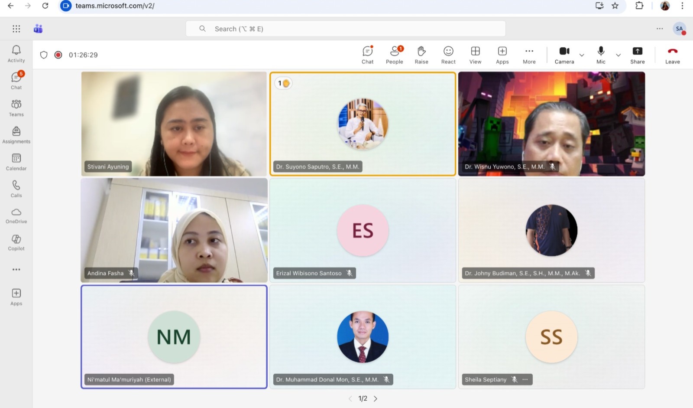This screenshot has height=408, width=693.
Task: Leave the meeting
Action: 672,55
